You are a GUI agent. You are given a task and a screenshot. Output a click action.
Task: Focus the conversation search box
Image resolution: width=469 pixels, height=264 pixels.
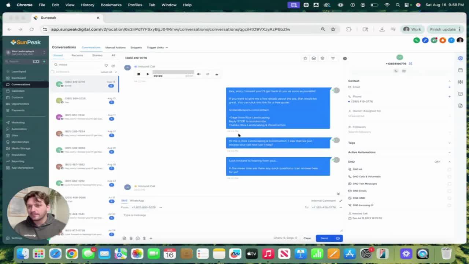click(x=78, y=65)
